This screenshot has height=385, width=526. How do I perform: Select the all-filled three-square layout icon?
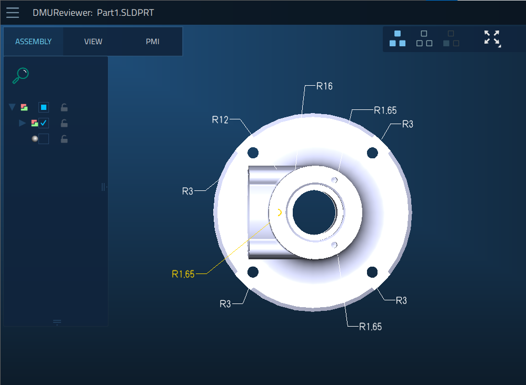[398, 38]
